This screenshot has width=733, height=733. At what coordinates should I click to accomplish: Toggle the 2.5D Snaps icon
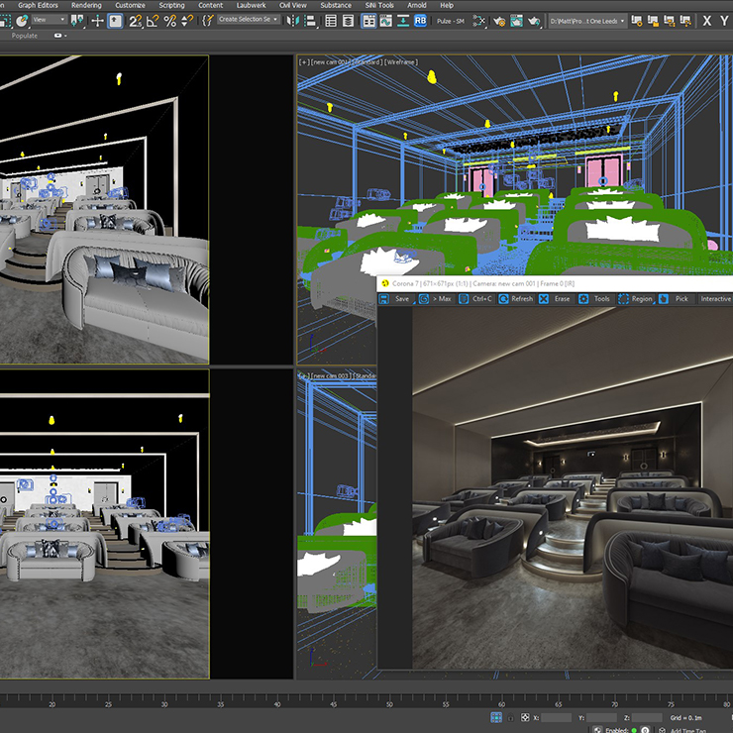coord(136,21)
